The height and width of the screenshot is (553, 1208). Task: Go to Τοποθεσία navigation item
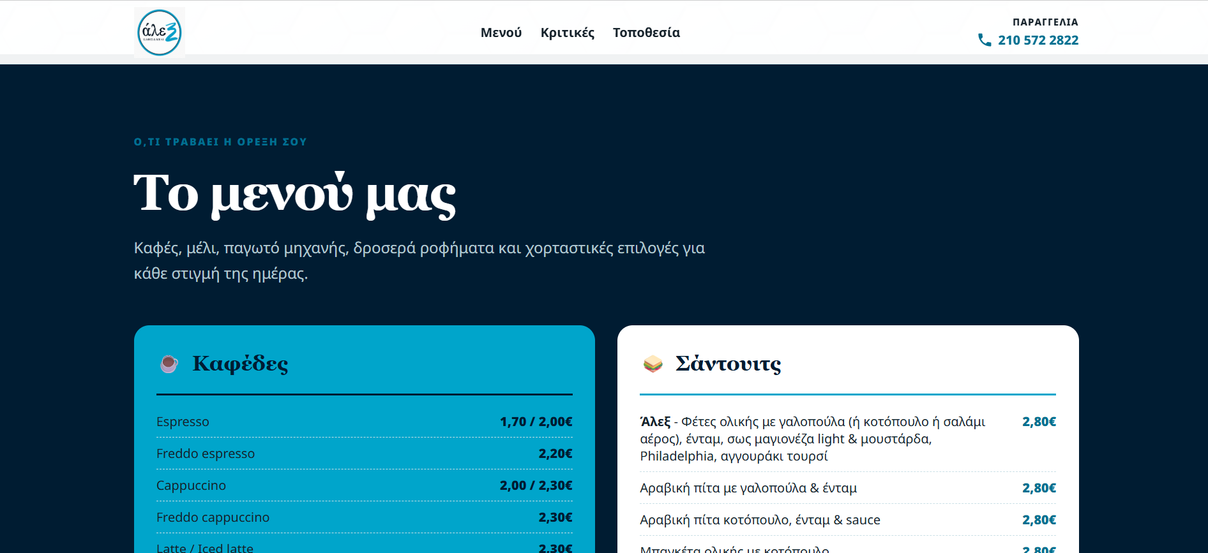(x=646, y=33)
